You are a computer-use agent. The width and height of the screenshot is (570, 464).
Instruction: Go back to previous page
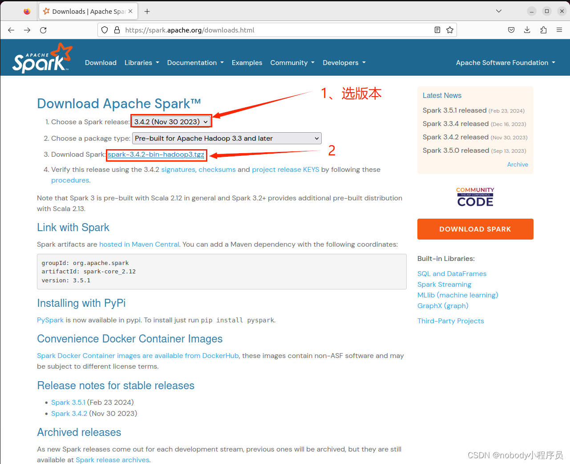[11, 30]
